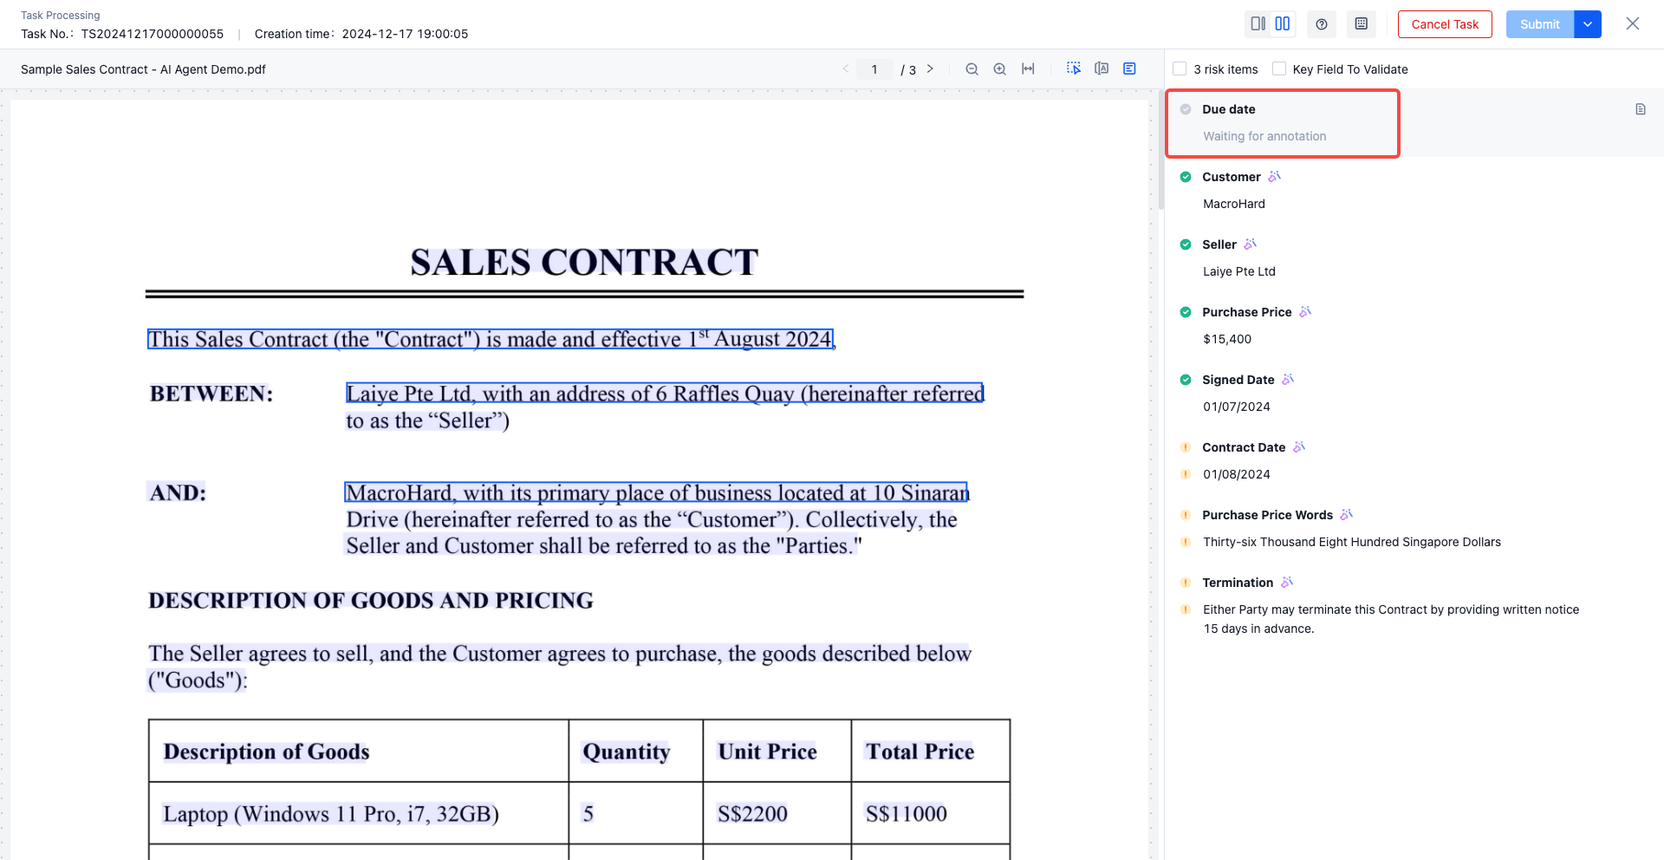This screenshot has height=860, width=1664.
Task: Check the 3 risk items checkbox
Action: tap(1180, 69)
